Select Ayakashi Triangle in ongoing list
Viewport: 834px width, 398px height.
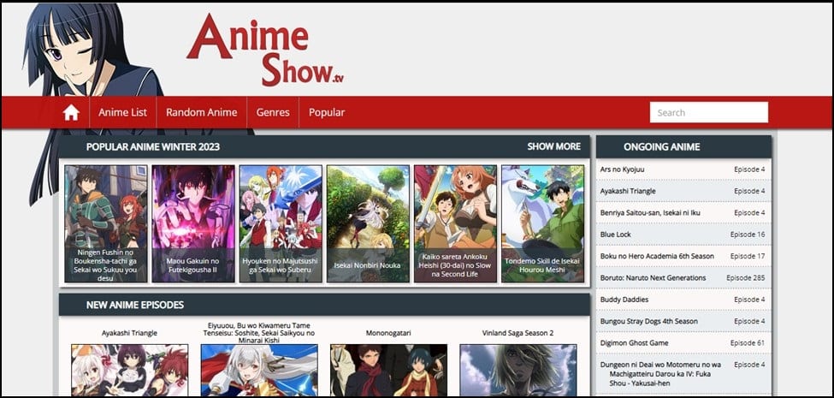[628, 191]
